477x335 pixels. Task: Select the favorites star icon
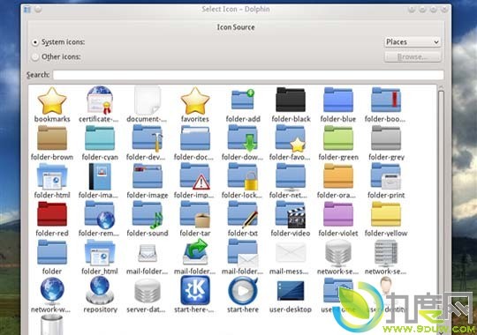(x=195, y=101)
